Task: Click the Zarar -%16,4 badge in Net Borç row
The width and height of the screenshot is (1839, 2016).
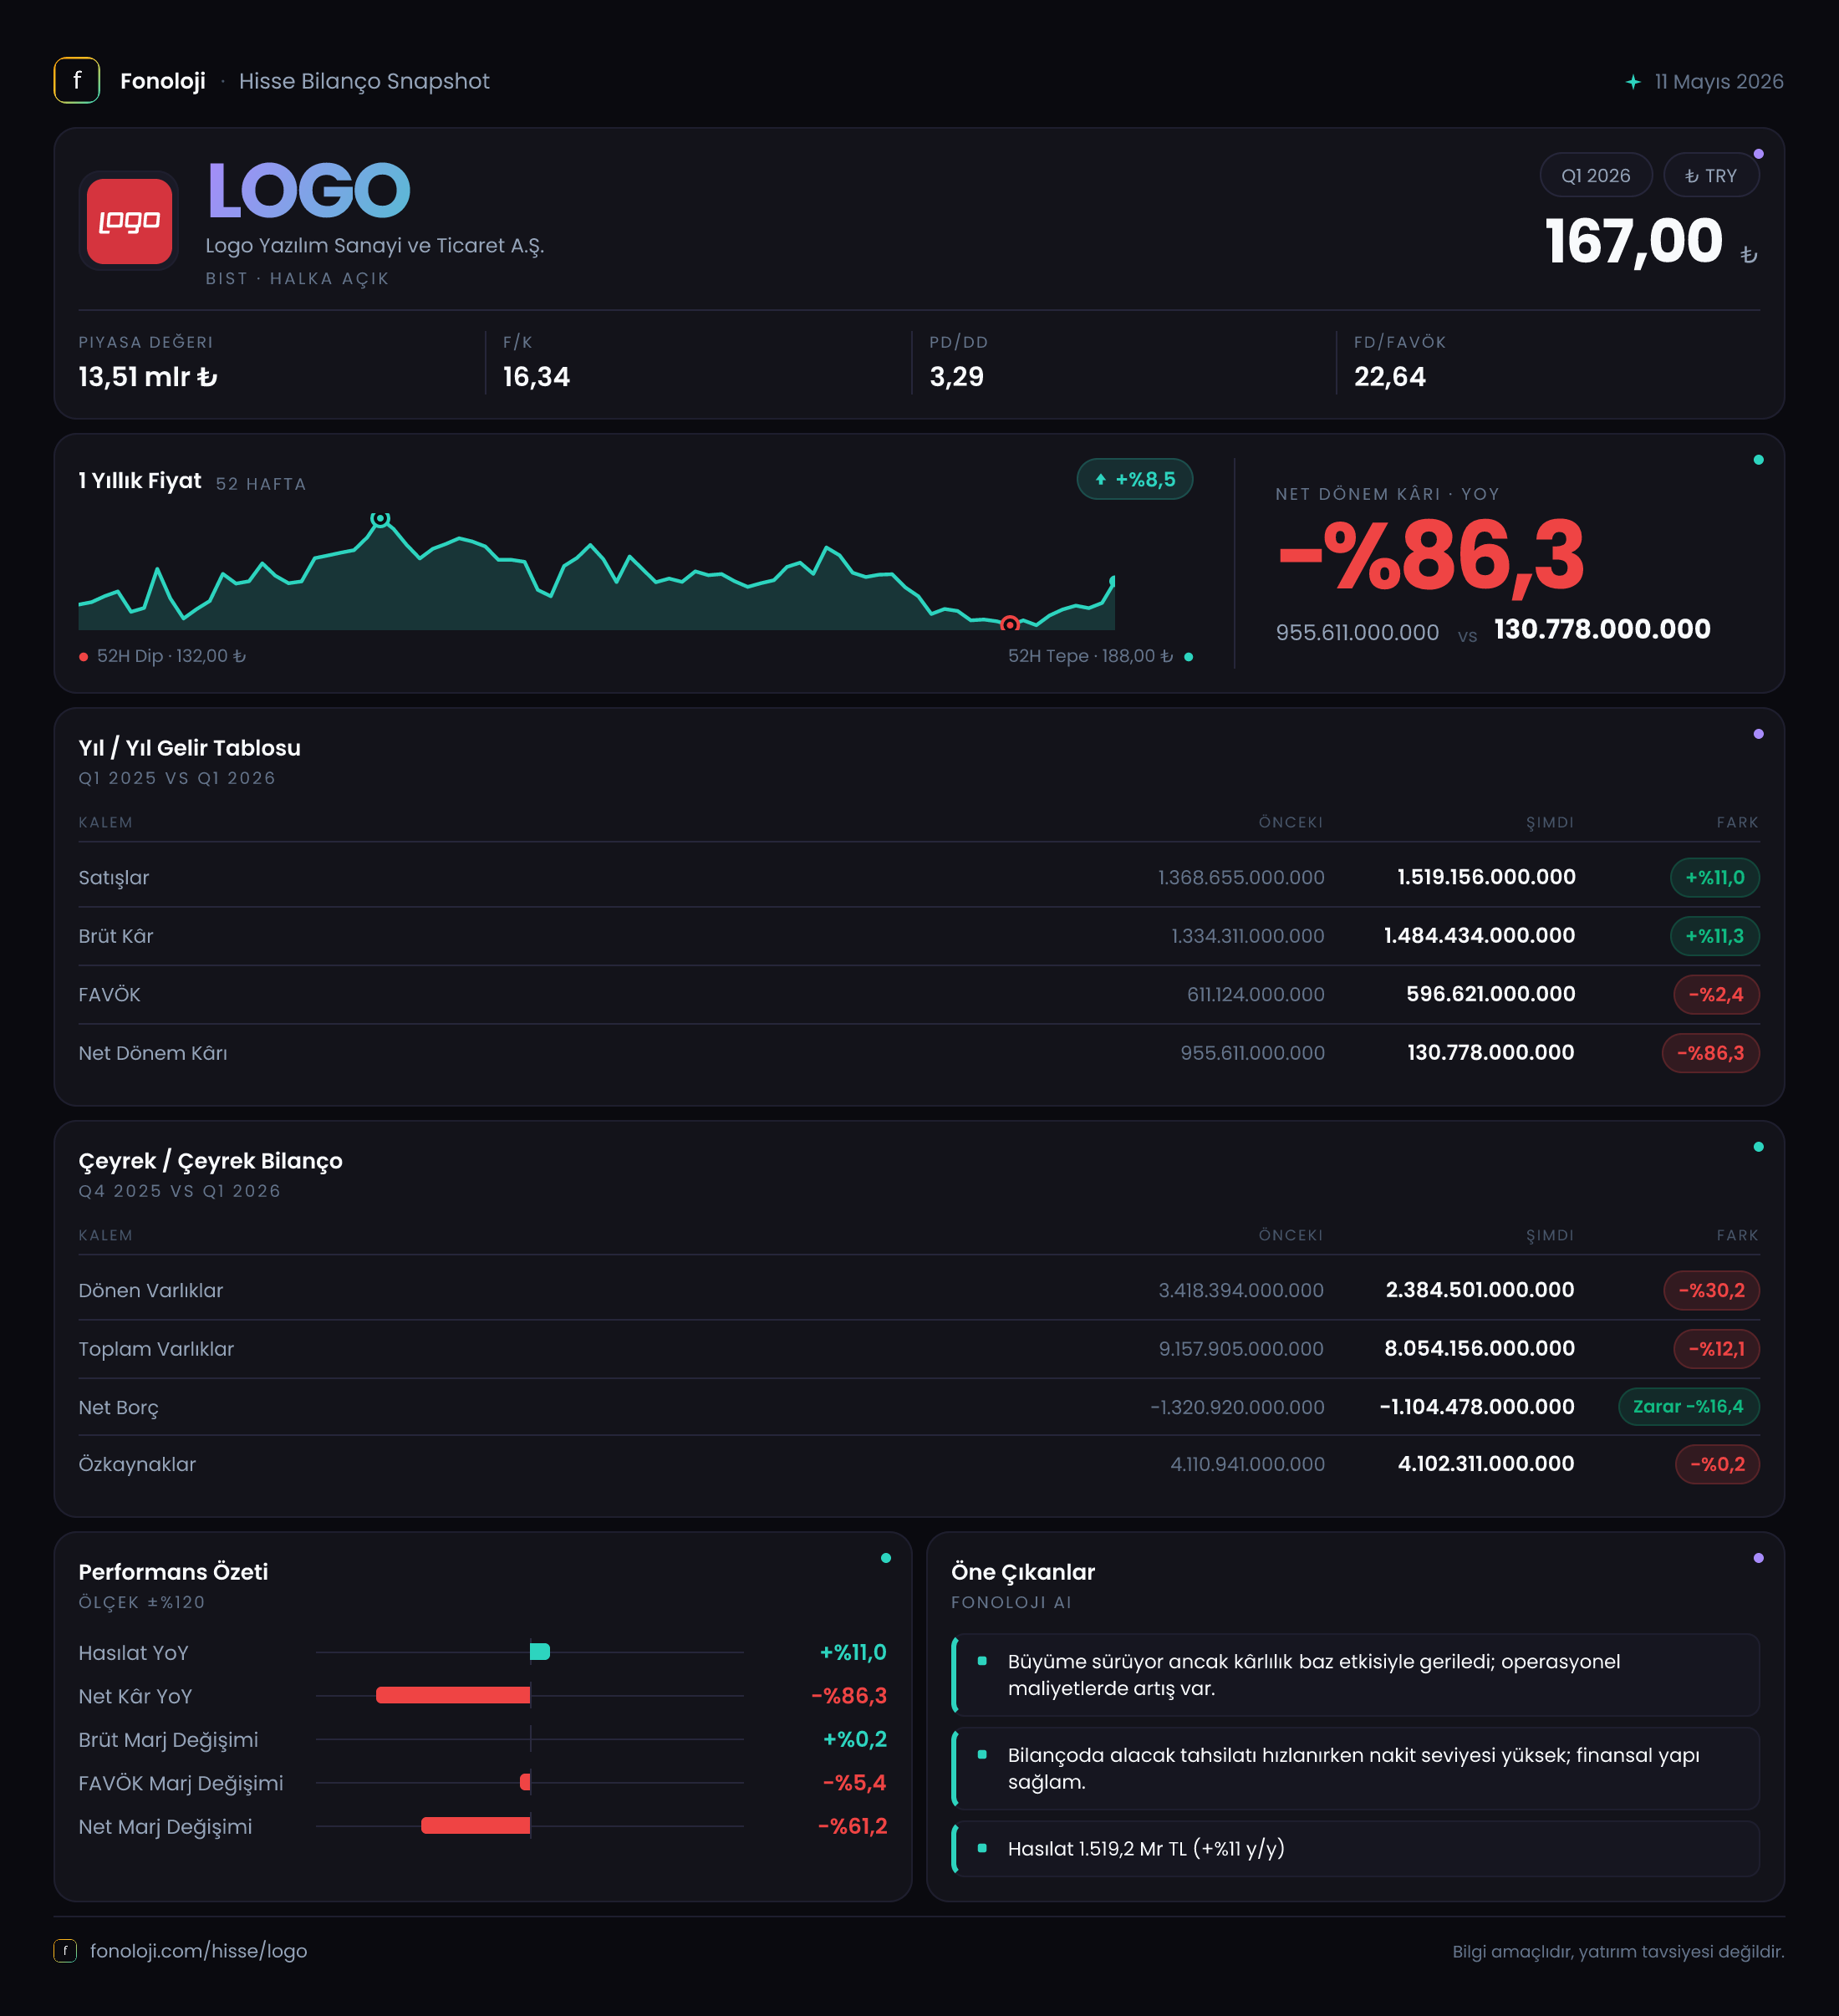Action: coord(1688,1407)
